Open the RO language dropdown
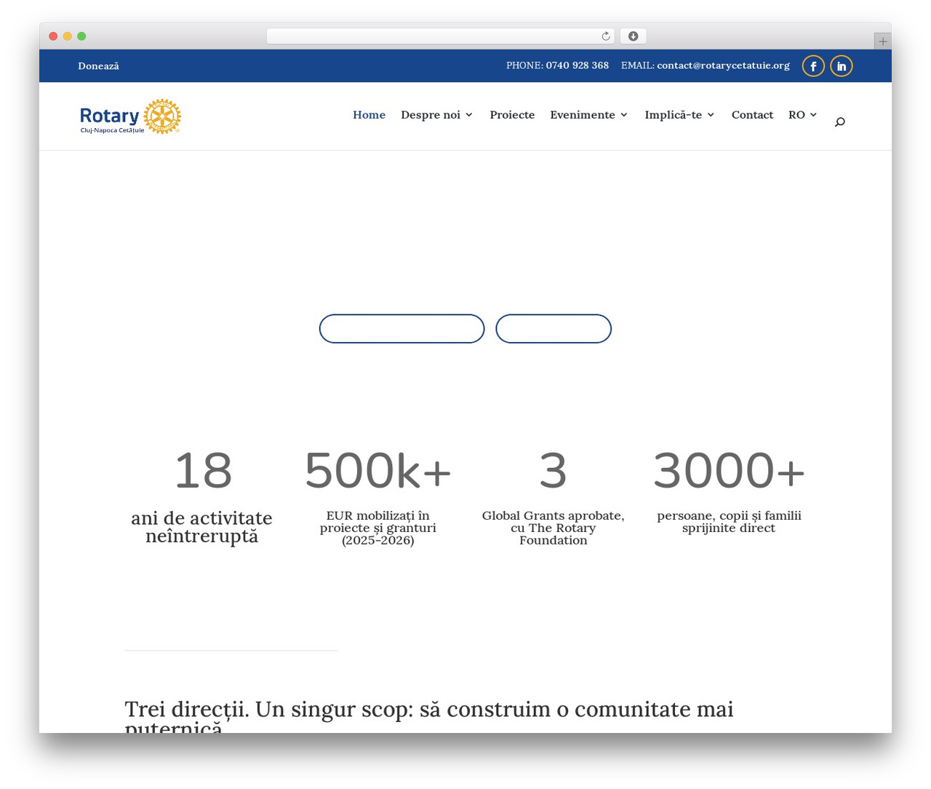The height and width of the screenshot is (789, 931). (x=803, y=115)
